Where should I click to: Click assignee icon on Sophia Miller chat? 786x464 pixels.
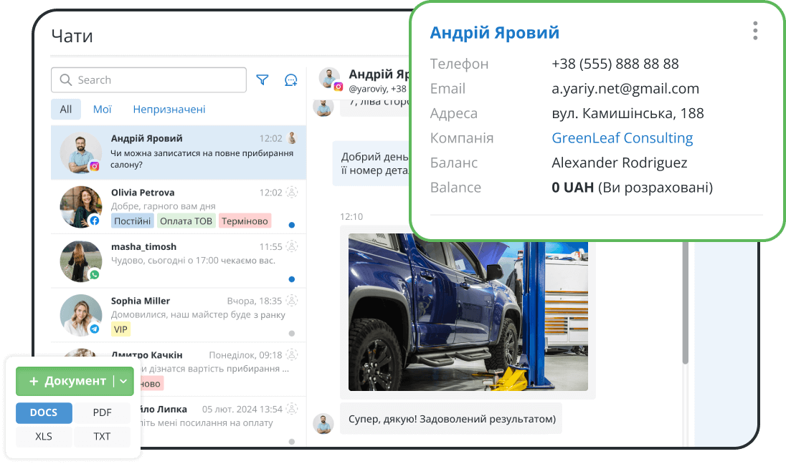[292, 301]
